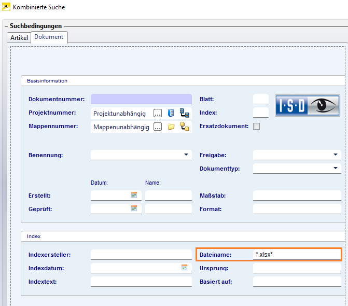Open calendar picker for Erstellt date
Image resolution: width=348 pixels, height=306 pixels.
pyautogui.click(x=134, y=195)
